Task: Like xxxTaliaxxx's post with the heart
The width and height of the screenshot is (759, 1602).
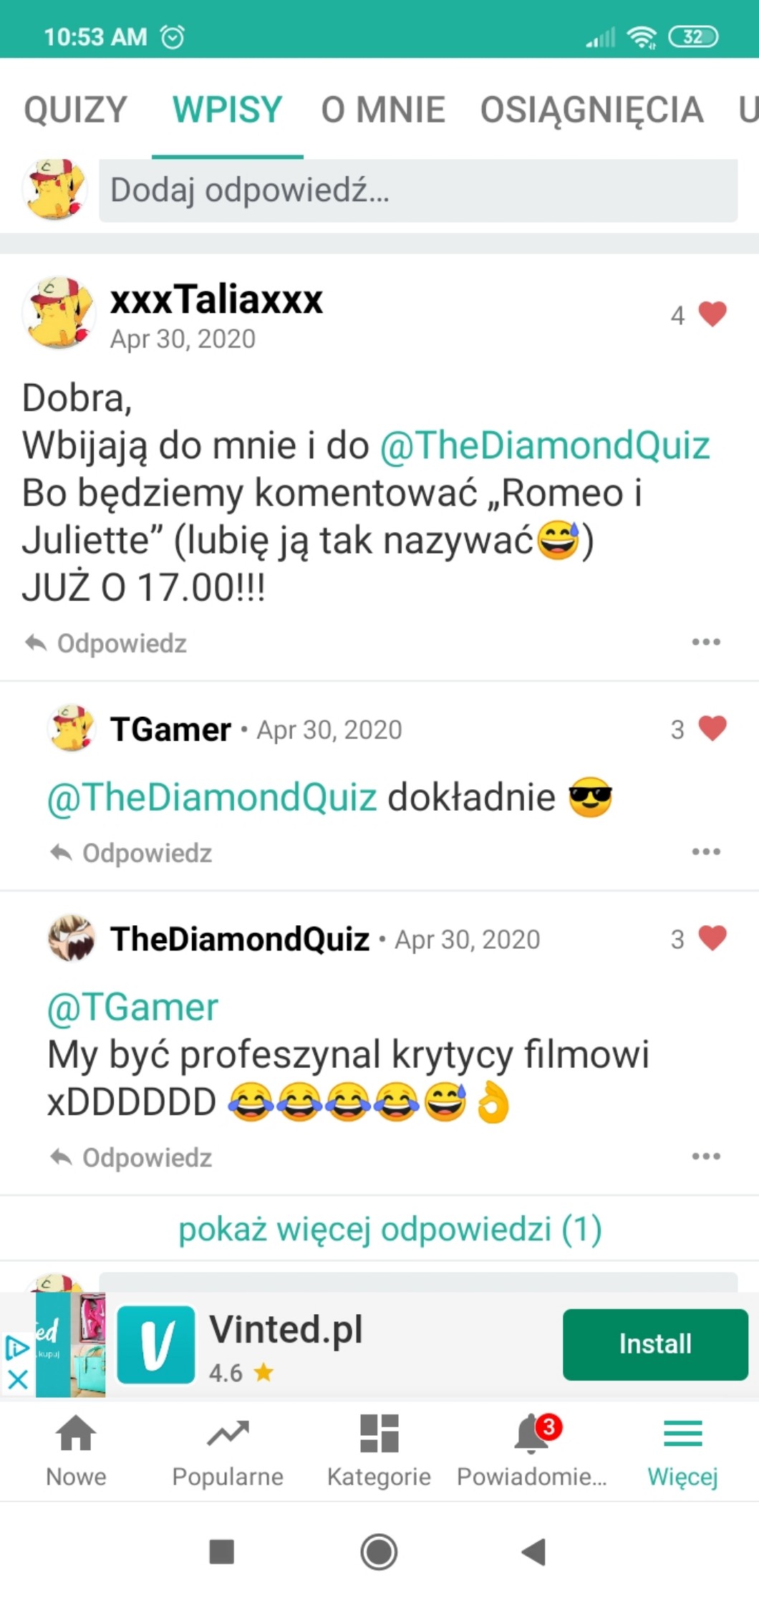Action: tap(712, 314)
